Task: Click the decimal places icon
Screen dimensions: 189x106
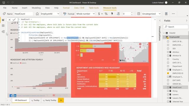Action: [x=118, y=14]
